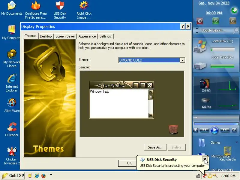Launch Internet Explorer from desktop
The height and width of the screenshot is (180, 240).
coord(12,83)
